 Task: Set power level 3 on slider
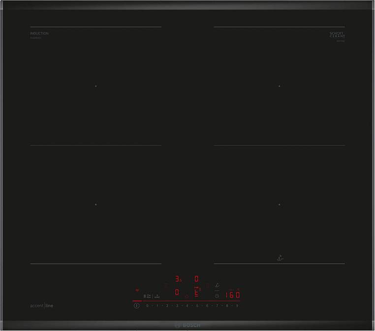tap(177, 305)
